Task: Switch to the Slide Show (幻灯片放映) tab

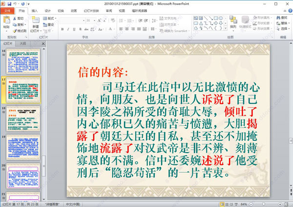Action: point(91,11)
